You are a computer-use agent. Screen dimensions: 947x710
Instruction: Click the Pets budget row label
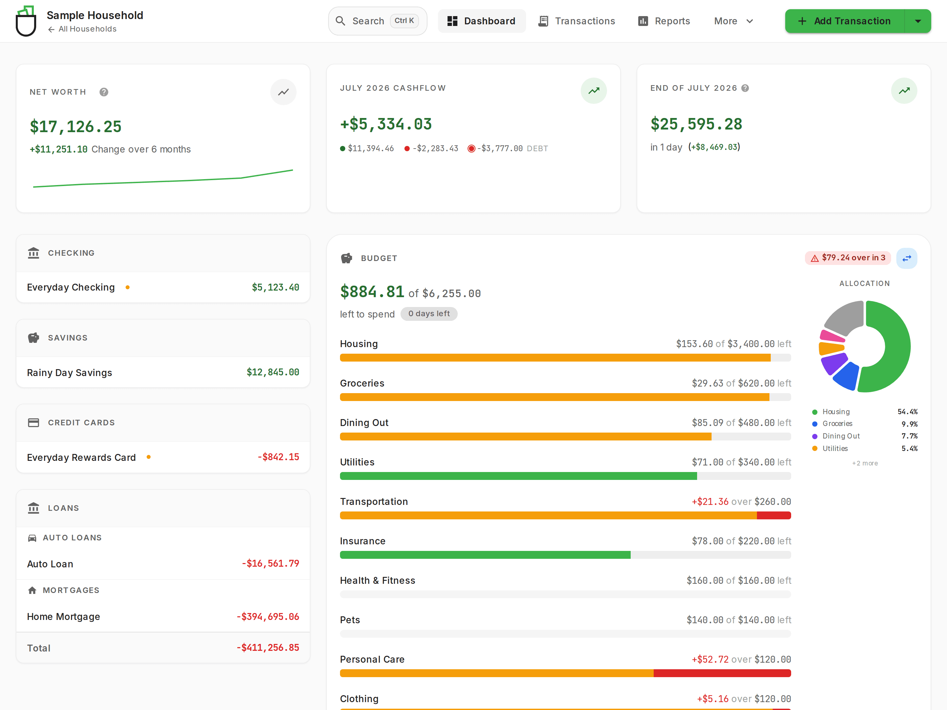pyautogui.click(x=350, y=620)
